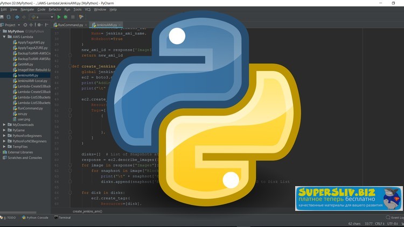Expand the TempFiles folder
The height and width of the screenshot is (227, 404).
coord(4,147)
